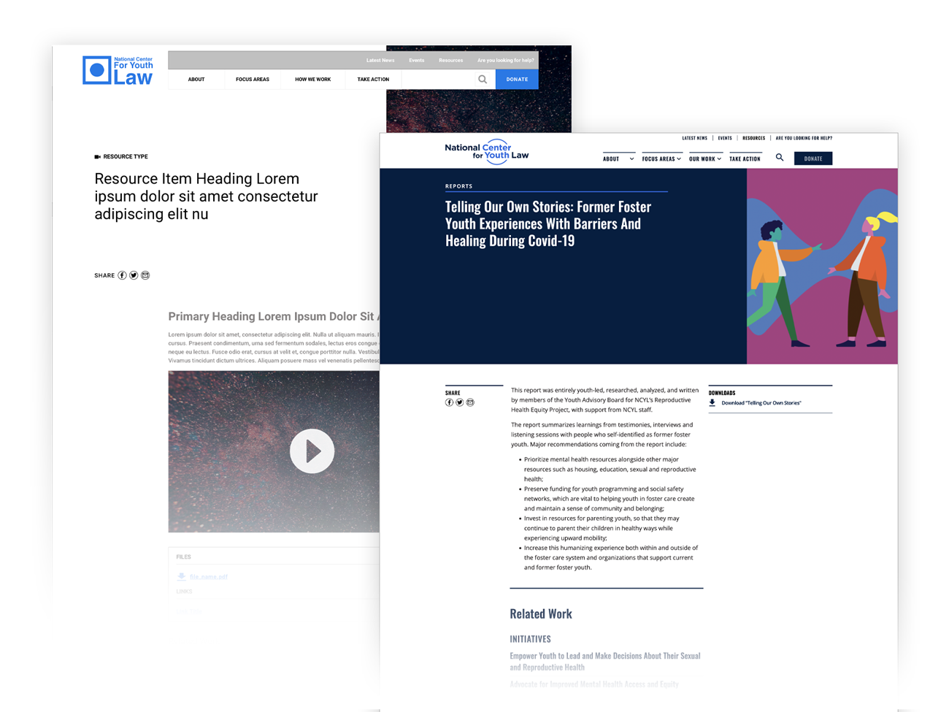
Task: Share on Facebook in the wireframe page
Action: 122,275
